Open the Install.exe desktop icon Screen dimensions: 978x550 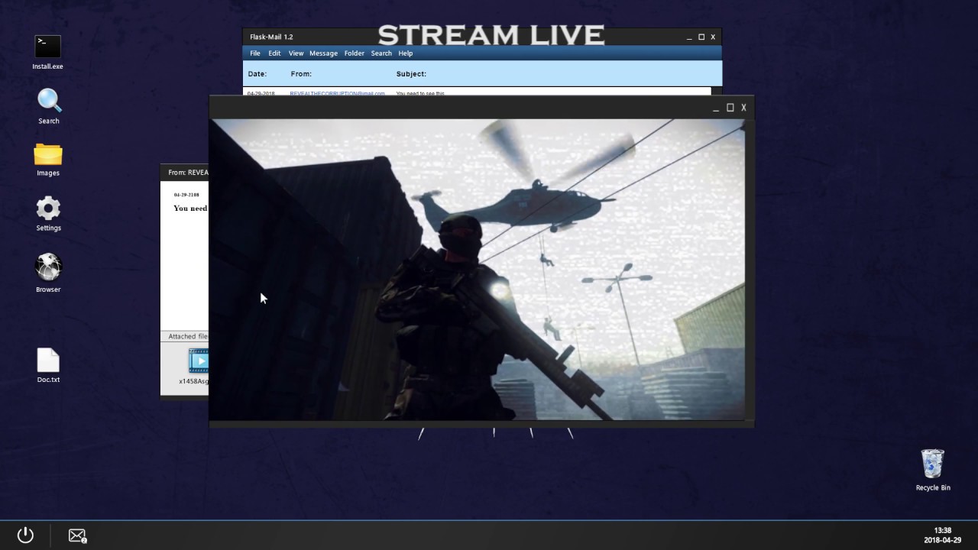(47, 47)
